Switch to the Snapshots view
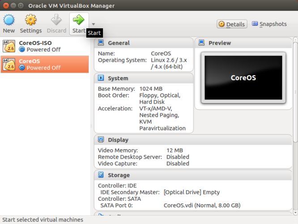298x224 pixels. [269, 24]
